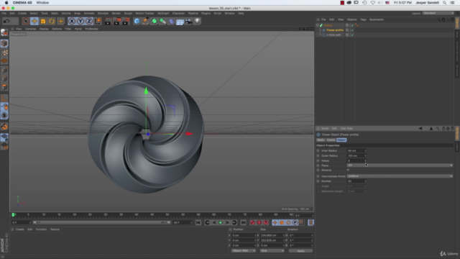Open the Create menu
Screen dimensions: 460x259
coord(22,13)
